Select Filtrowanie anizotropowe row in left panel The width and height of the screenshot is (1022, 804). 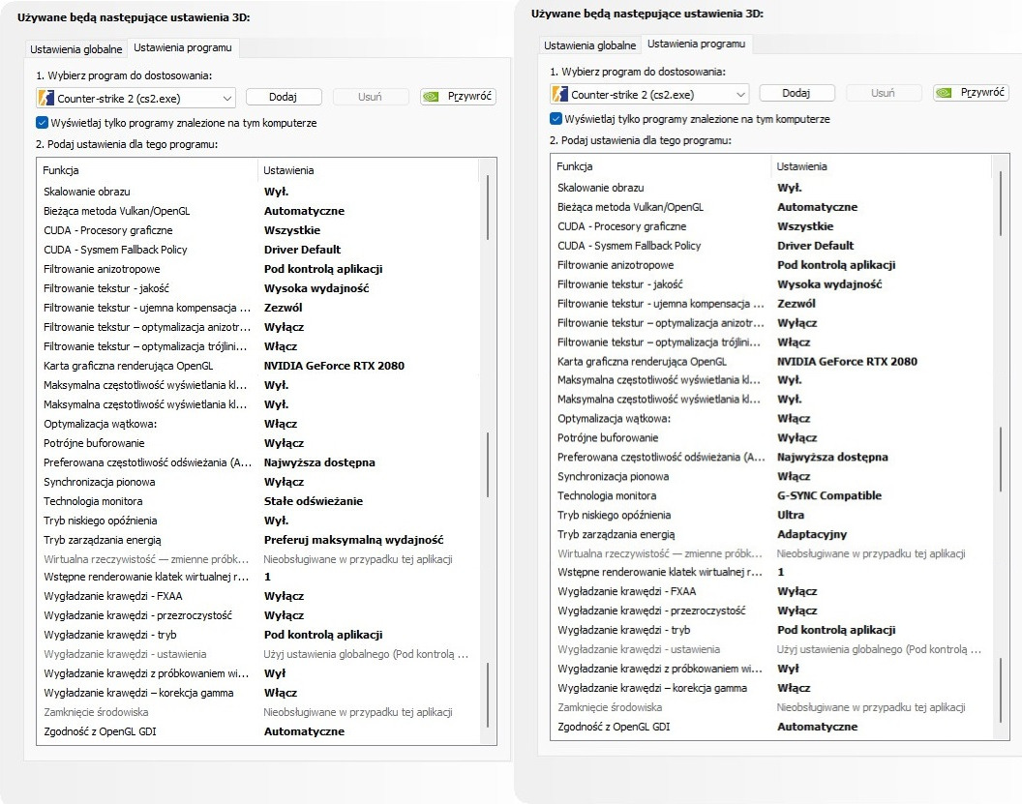click(258, 269)
